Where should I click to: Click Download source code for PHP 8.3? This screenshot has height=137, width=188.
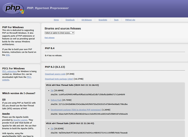(55, 74)
